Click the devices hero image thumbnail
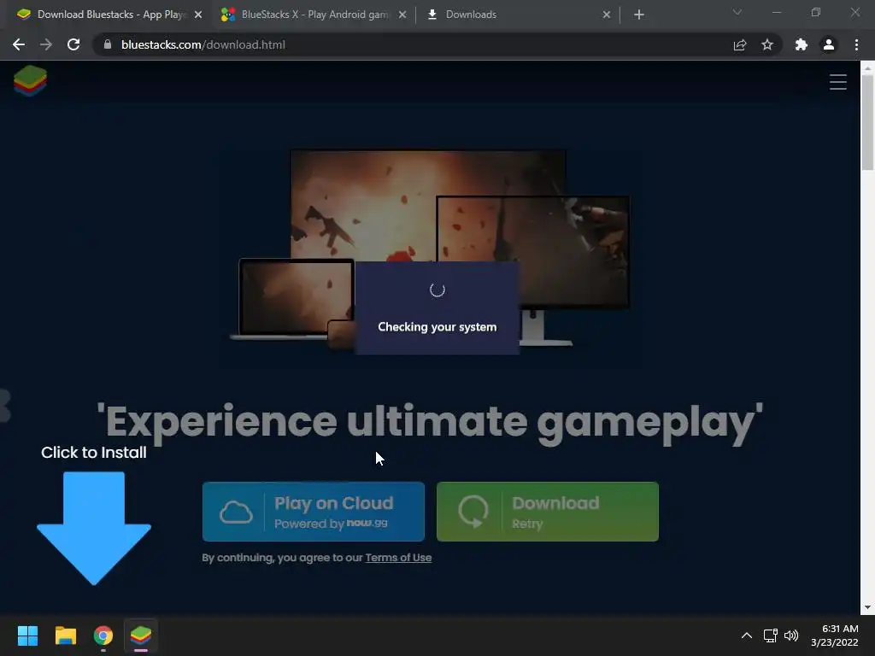Viewport: 875px width, 656px height. tap(430, 249)
